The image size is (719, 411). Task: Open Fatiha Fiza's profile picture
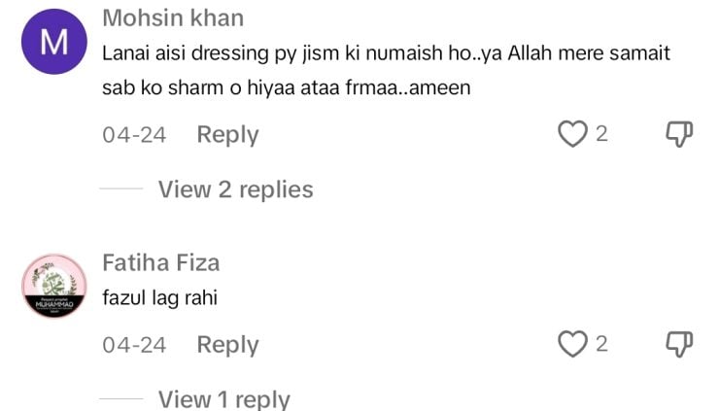54,286
